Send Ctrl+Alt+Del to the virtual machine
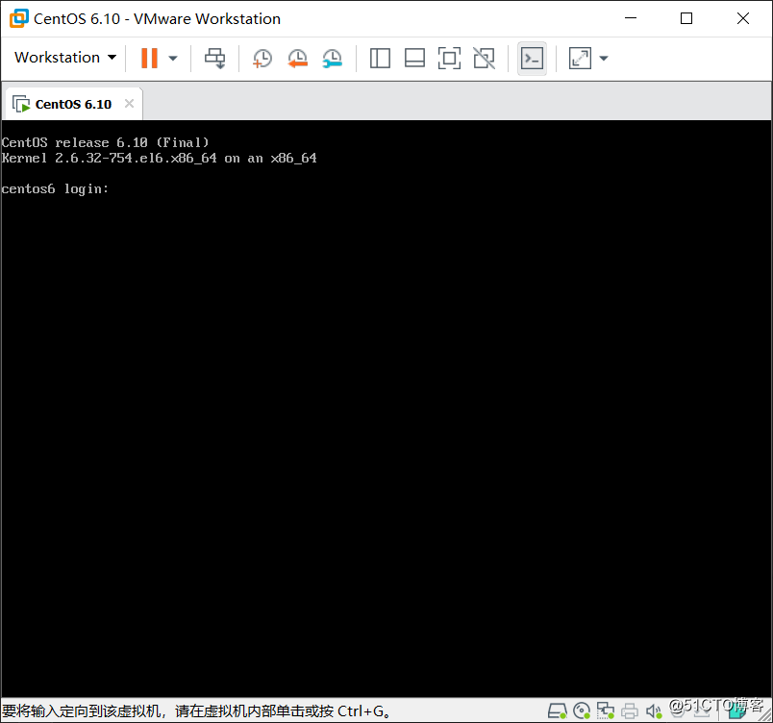This screenshot has width=773, height=723. (215, 58)
